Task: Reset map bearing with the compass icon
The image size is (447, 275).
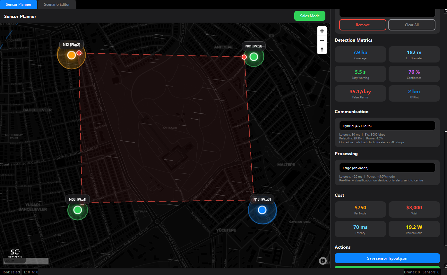Action: pos(322,50)
